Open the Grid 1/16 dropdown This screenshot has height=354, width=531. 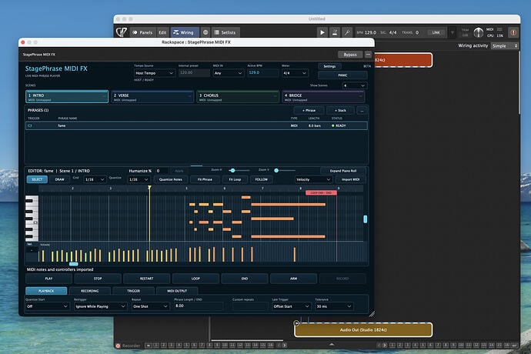pyautogui.click(x=95, y=179)
